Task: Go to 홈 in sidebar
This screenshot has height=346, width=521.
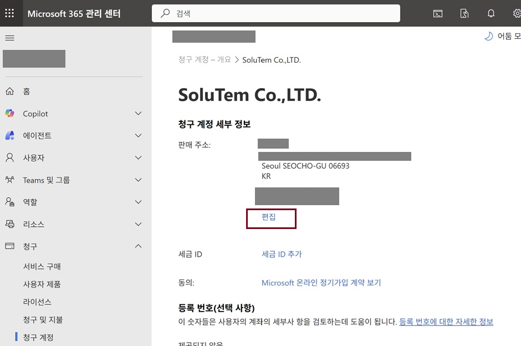Action: tap(27, 91)
